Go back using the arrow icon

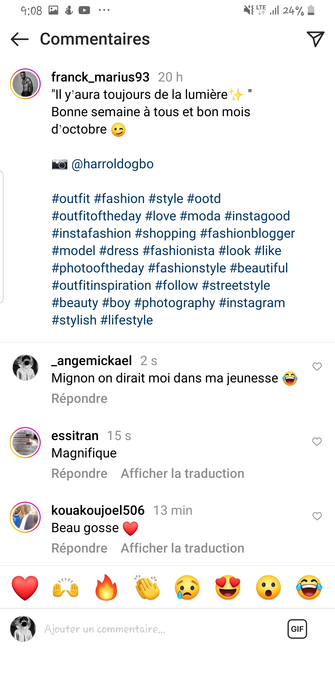tap(20, 39)
